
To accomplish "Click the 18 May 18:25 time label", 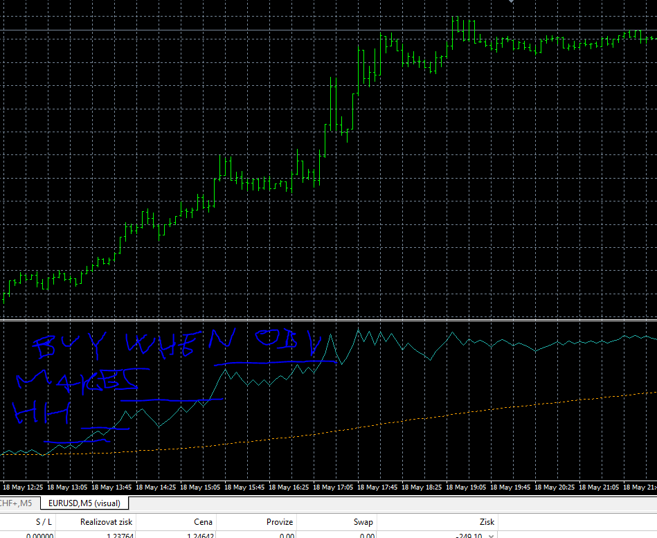I will [x=422, y=487].
